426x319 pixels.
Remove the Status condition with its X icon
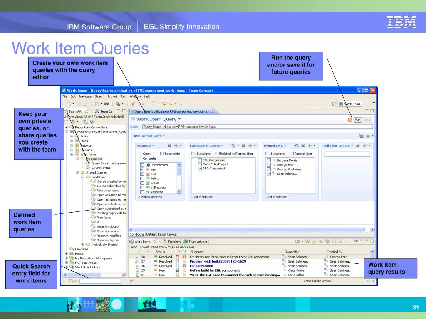point(169,146)
